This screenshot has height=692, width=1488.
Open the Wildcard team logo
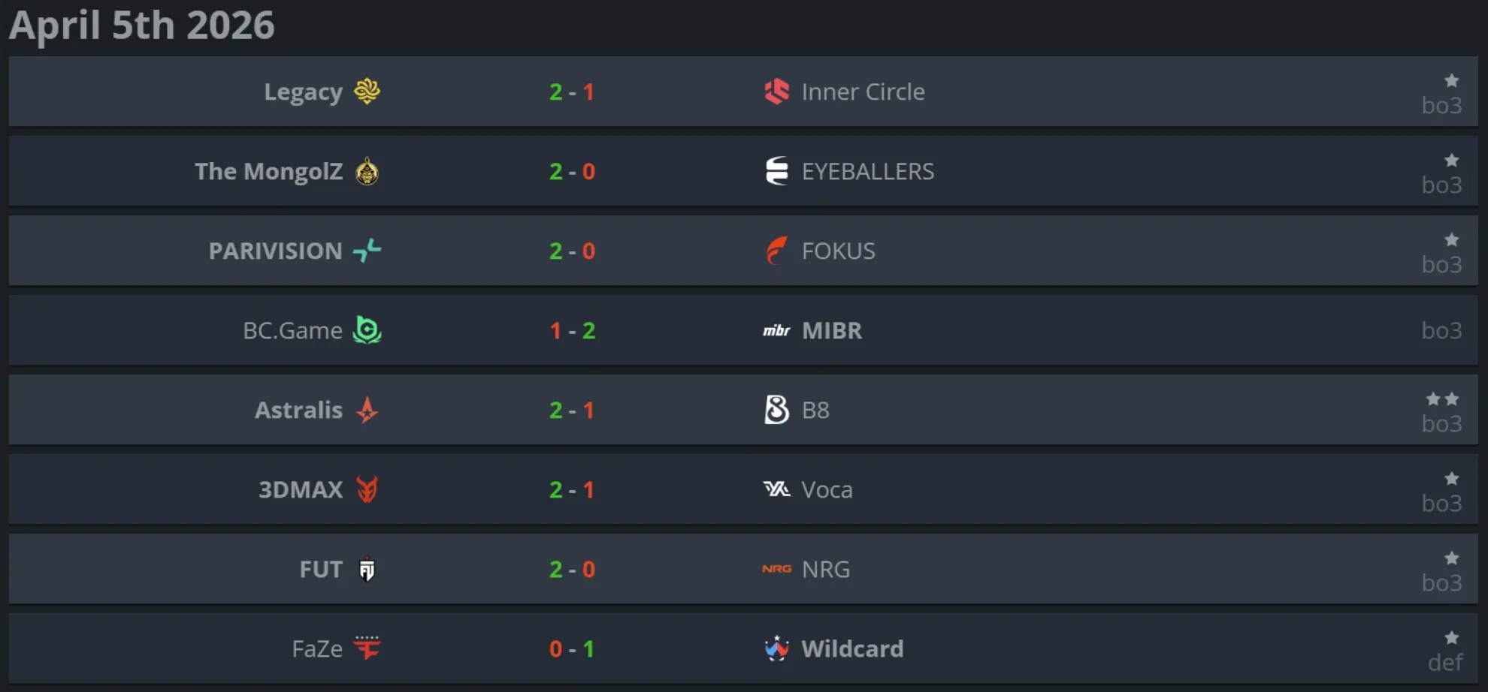(777, 648)
